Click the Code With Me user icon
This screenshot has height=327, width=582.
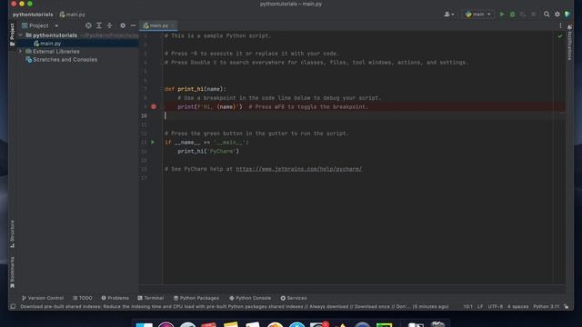(448, 15)
